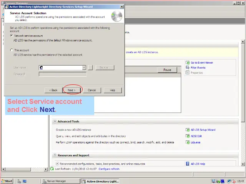This screenshot has height=184, width=246.
Task: Cancel the AD LDS Setup Wizard
Action: pos(92,90)
